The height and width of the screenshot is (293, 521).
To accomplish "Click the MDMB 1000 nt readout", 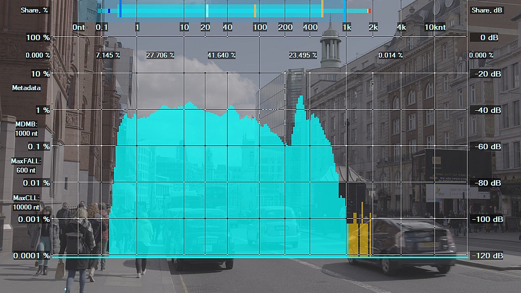I will coord(26,129).
